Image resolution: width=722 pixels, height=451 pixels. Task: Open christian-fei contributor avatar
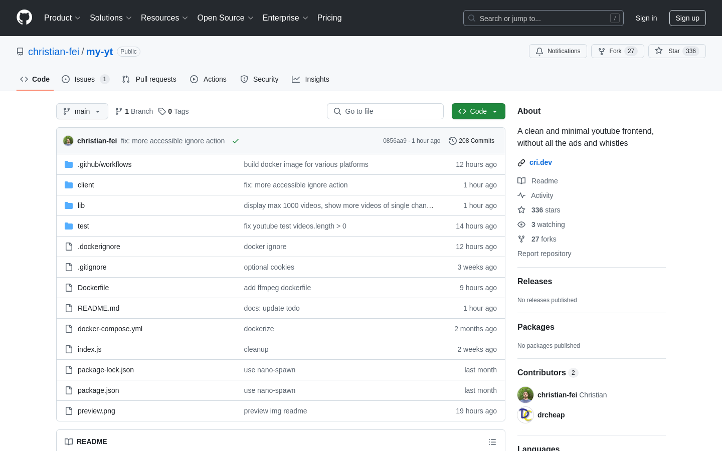[x=525, y=395]
